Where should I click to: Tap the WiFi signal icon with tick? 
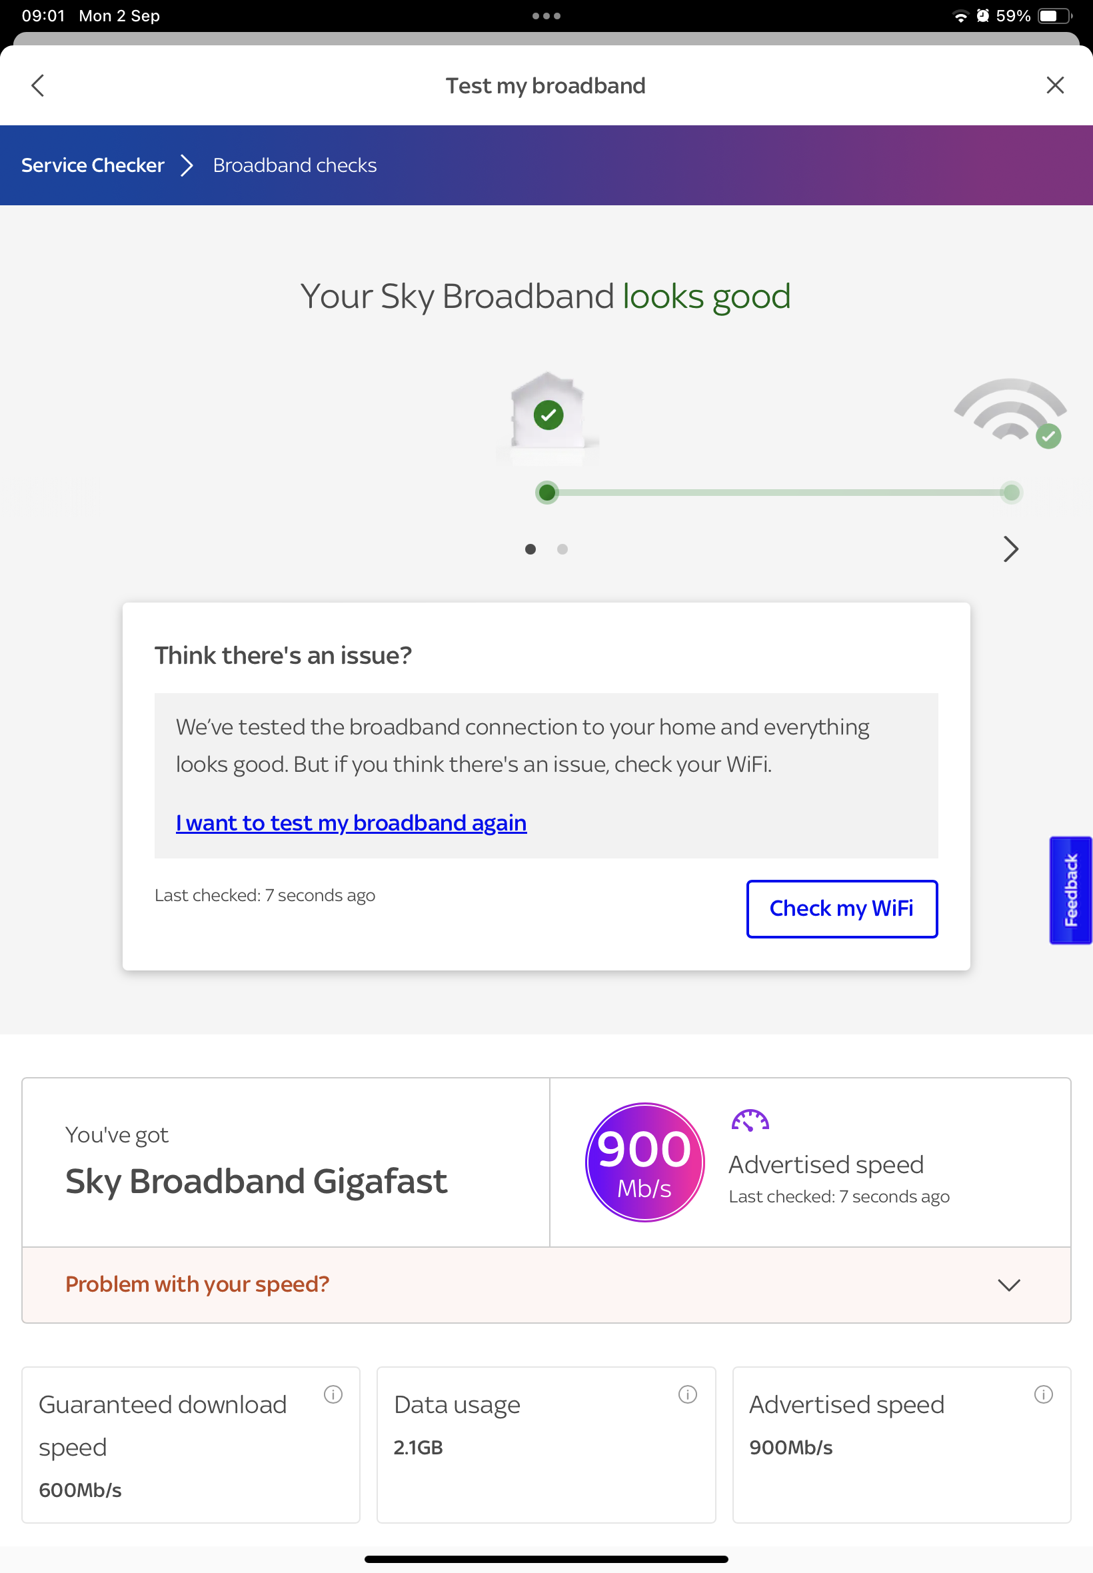point(1010,411)
